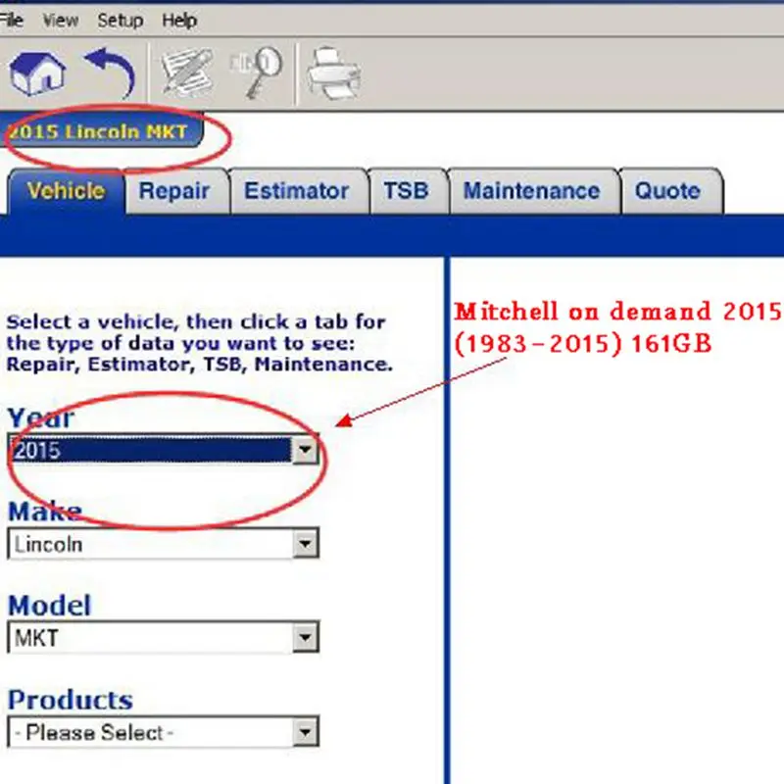Click the Print printer icon
The height and width of the screenshot is (784, 784).
coord(333,73)
